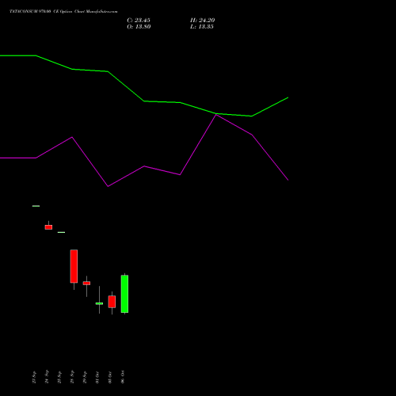Click the flat green dash candle for 25 Sep
This screenshot has width=396, height=396.
(x=61, y=232)
